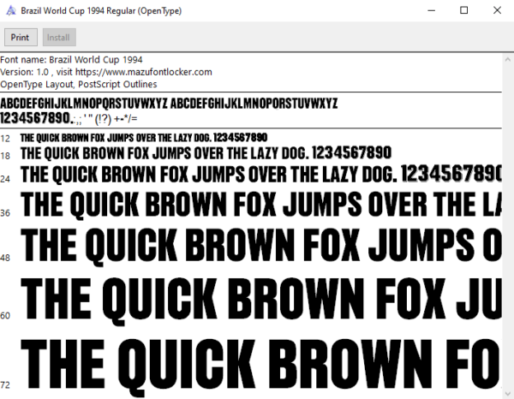Screen dimensions: 514x399
Task: Click the size 12 sample sentence
Action: [x=144, y=138]
